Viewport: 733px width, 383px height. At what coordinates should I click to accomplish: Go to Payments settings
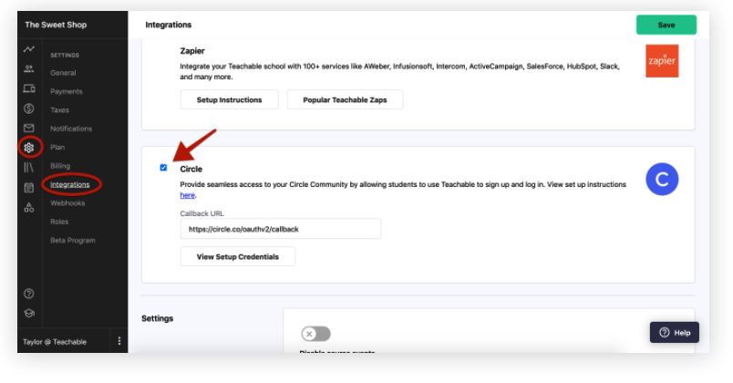tap(67, 92)
